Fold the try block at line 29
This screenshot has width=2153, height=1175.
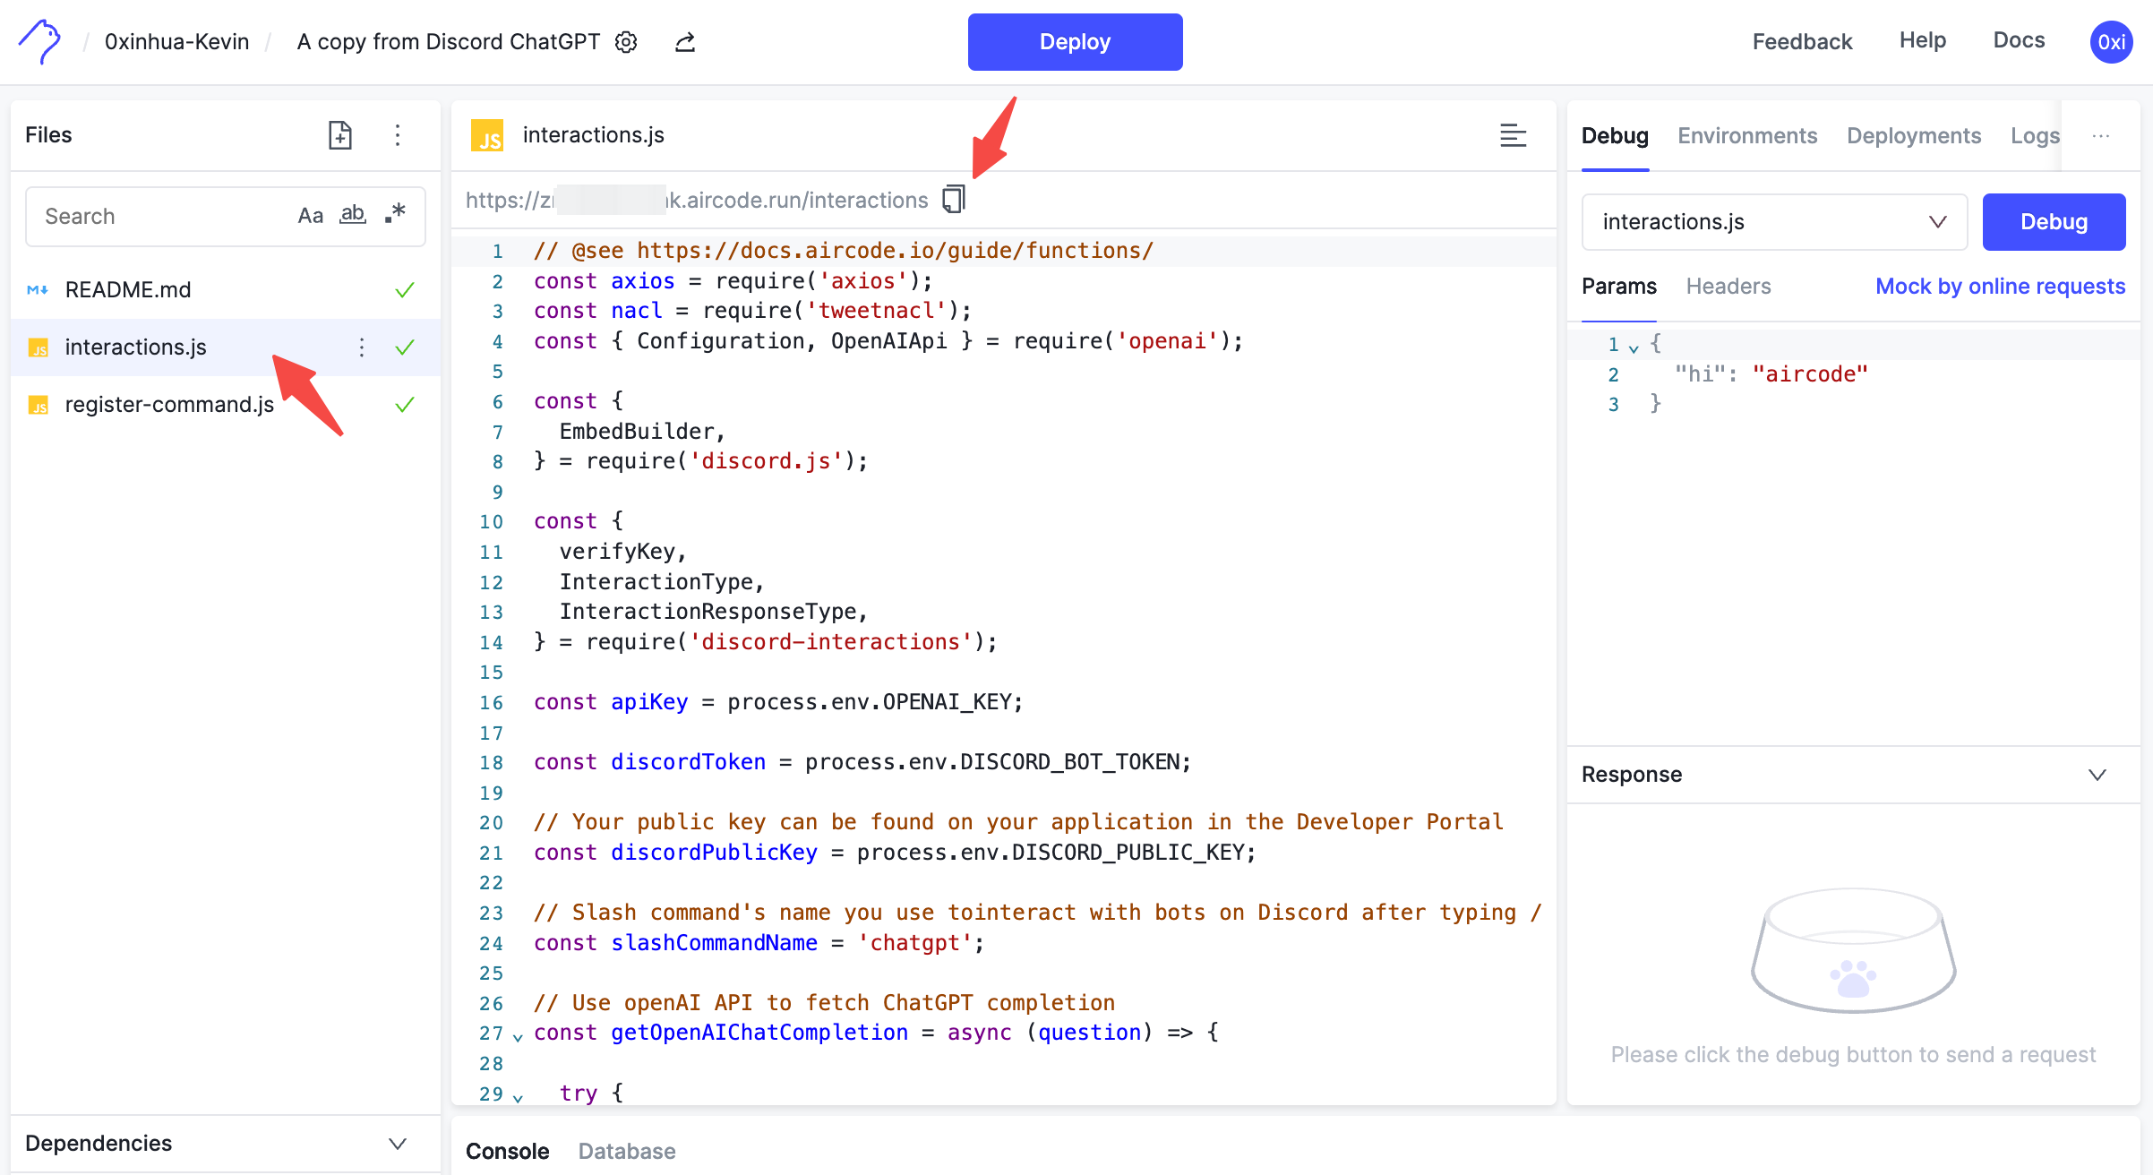coord(518,1096)
